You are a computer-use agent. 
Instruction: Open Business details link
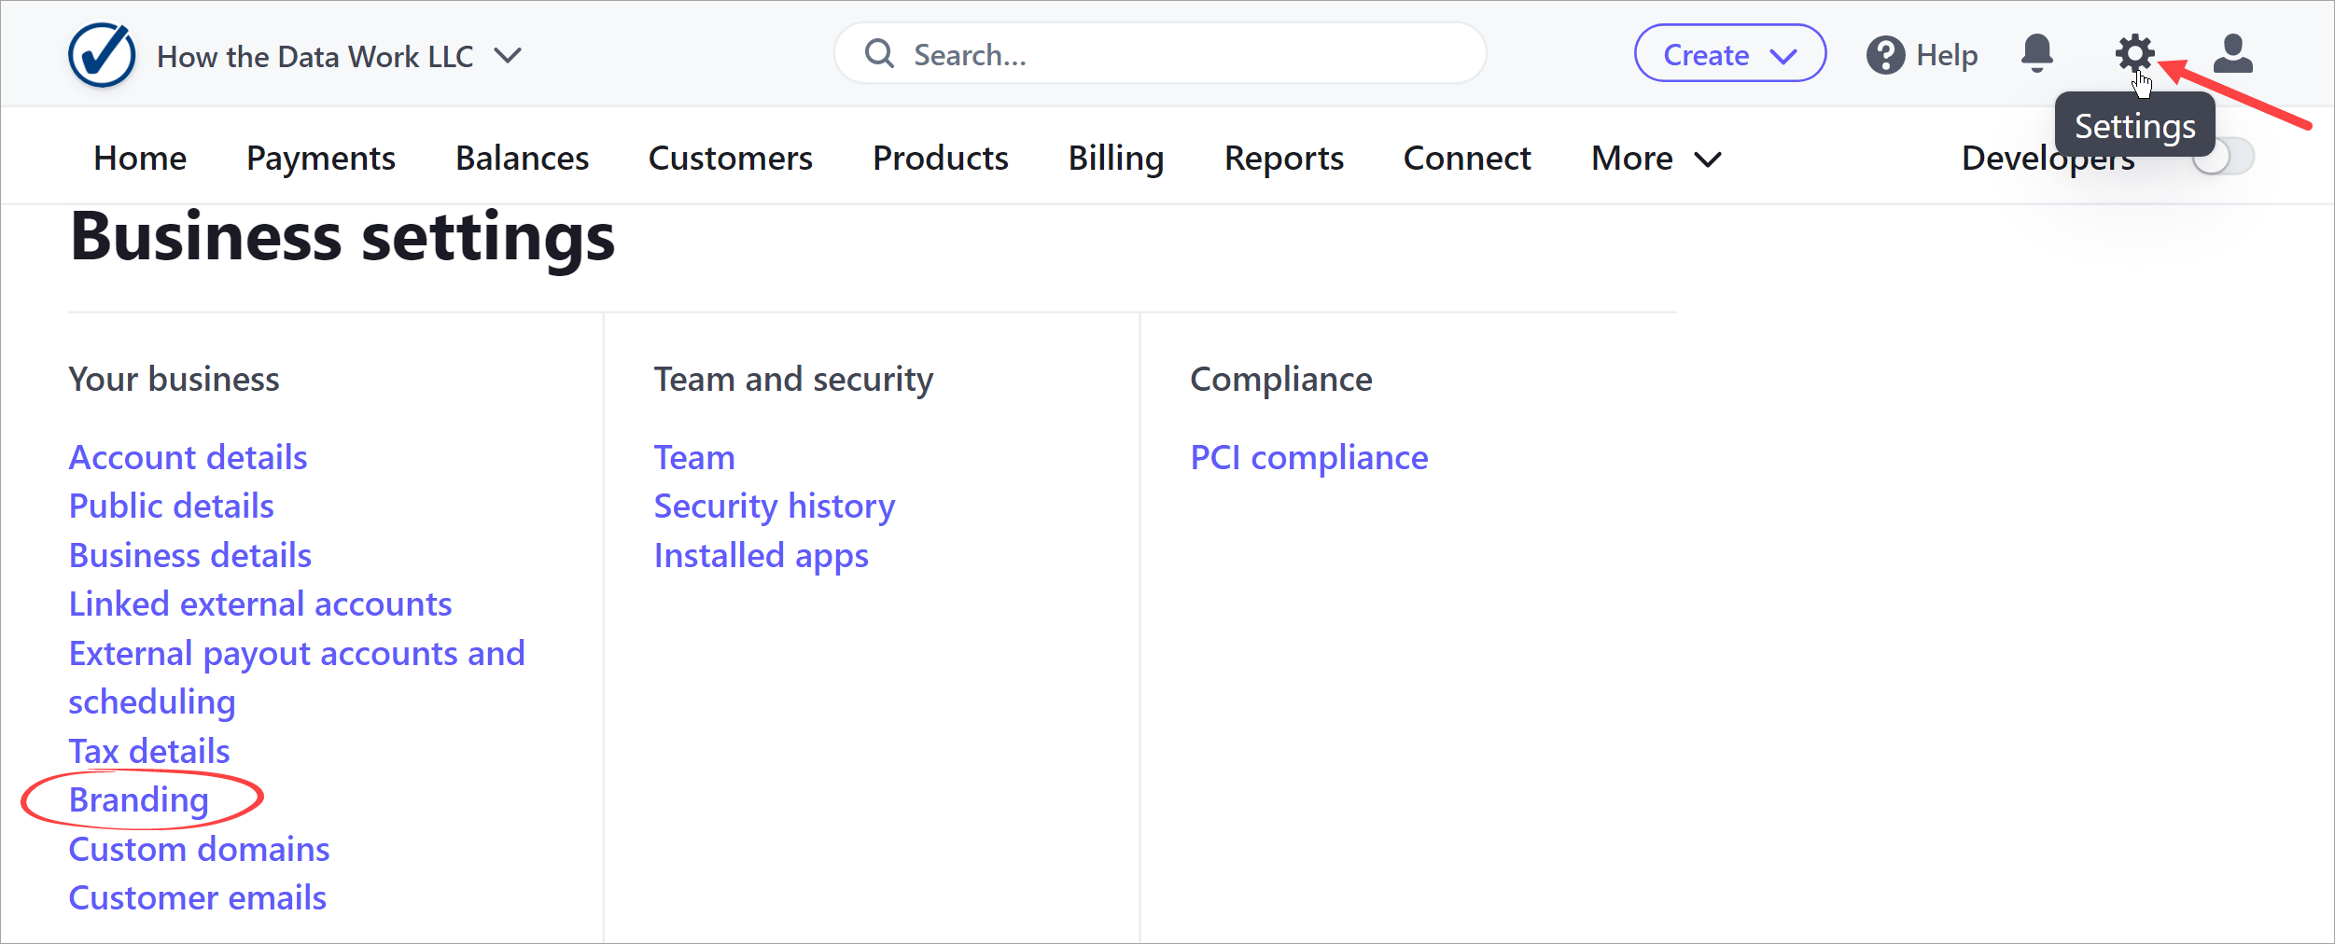pos(190,555)
